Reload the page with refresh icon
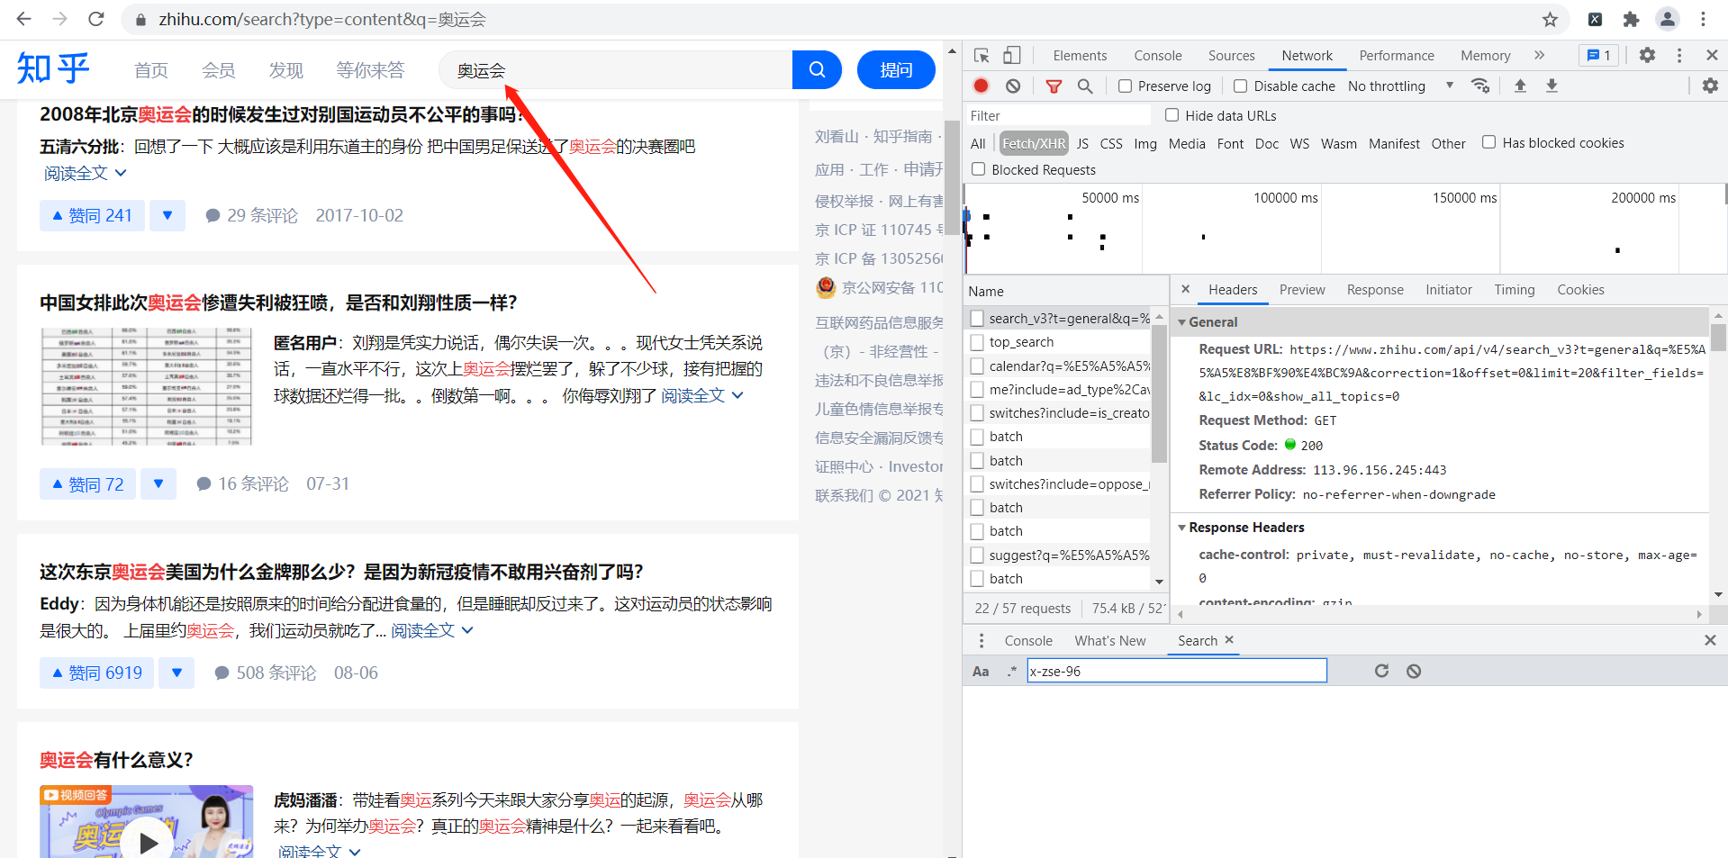 (x=96, y=19)
